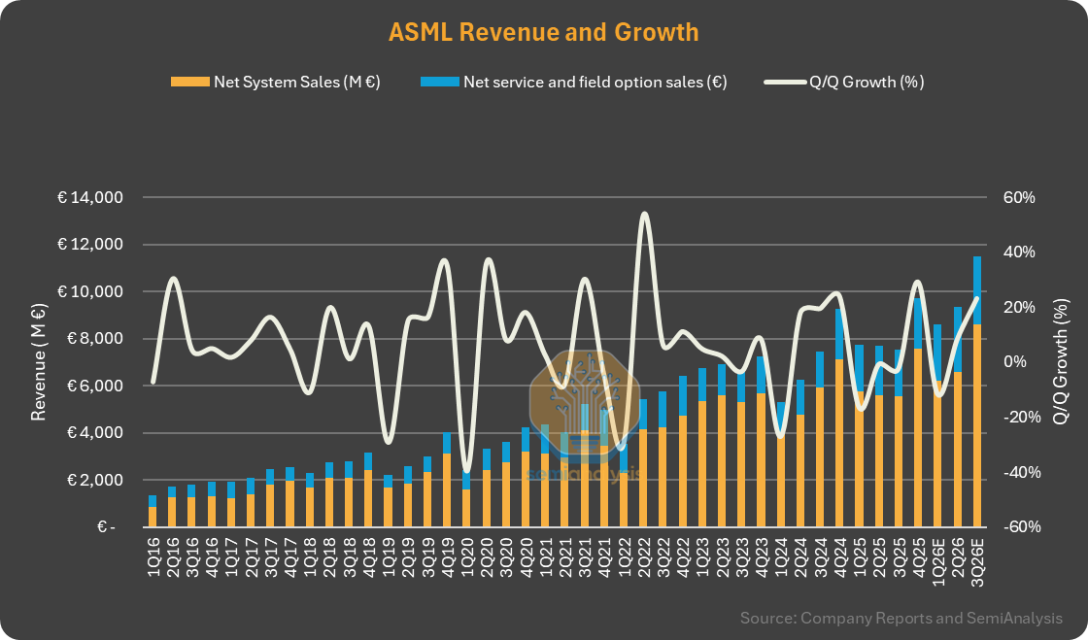
Task: Click the '-20%' right axis label
Action: tap(1022, 418)
